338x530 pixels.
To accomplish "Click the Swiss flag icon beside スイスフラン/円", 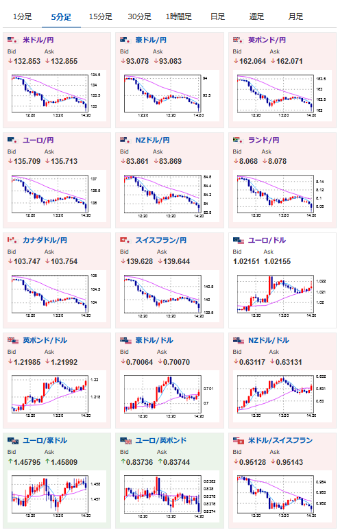I will pyautogui.click(x=125, y=240).
